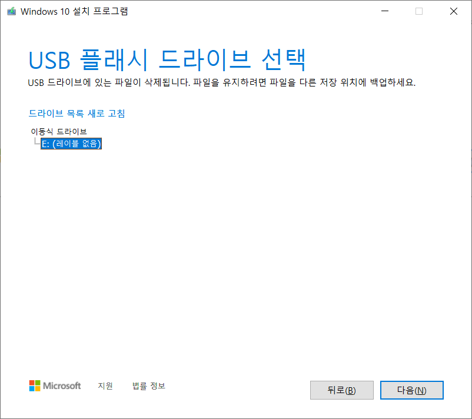This screenshot has height=419, width=472.
Task: Go back with the 뒤로(B) button
Action: pyautogui.click(x=342, y=390)
